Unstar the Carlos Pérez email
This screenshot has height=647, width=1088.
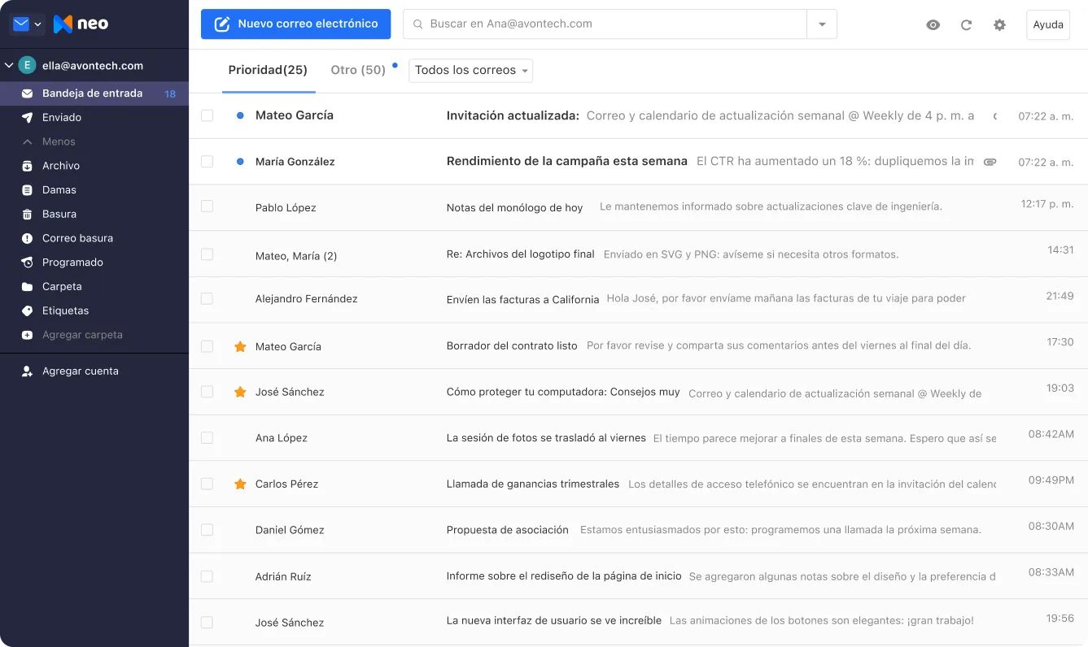tap(240, 484)
